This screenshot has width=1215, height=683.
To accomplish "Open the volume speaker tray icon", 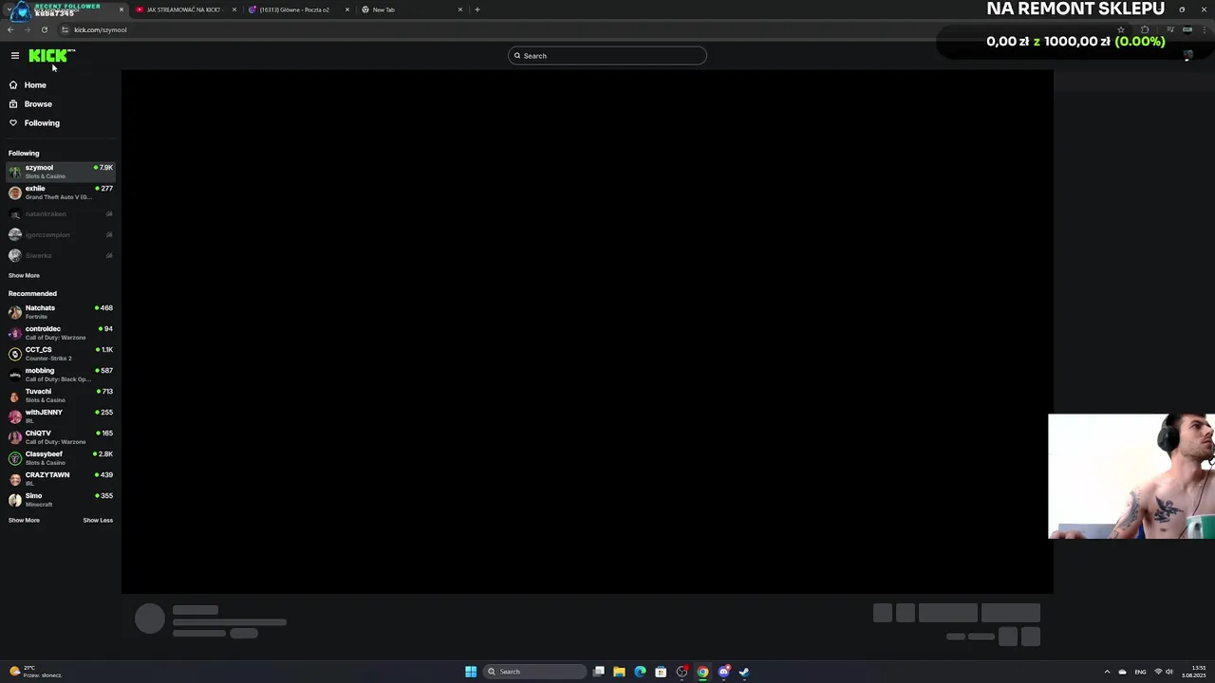I will (x=1169, y=672).
